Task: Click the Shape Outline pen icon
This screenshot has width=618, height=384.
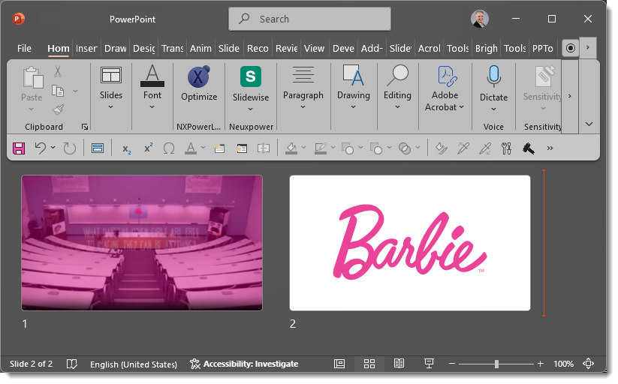Action: 321,148
